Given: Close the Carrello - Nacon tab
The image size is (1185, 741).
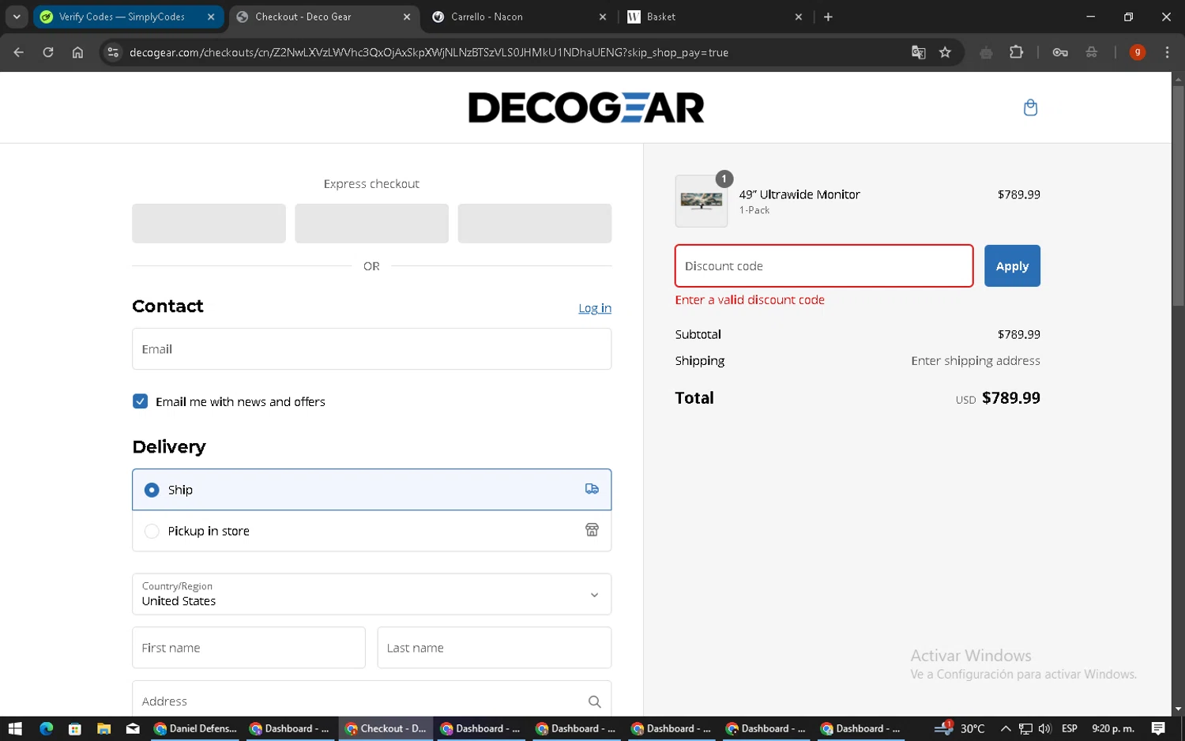Looking at the screenshot, I should (603, 17).
